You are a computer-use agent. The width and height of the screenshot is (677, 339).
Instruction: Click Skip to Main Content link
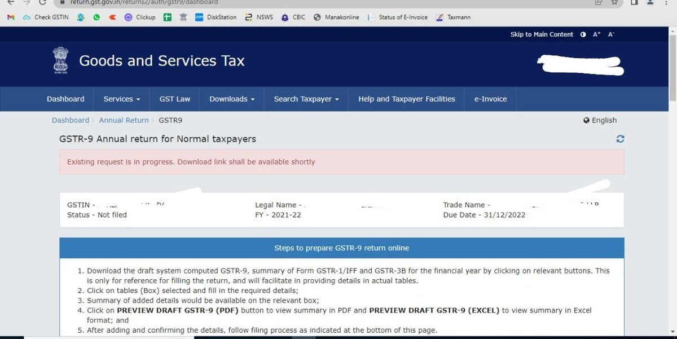[x=542, y=34]
